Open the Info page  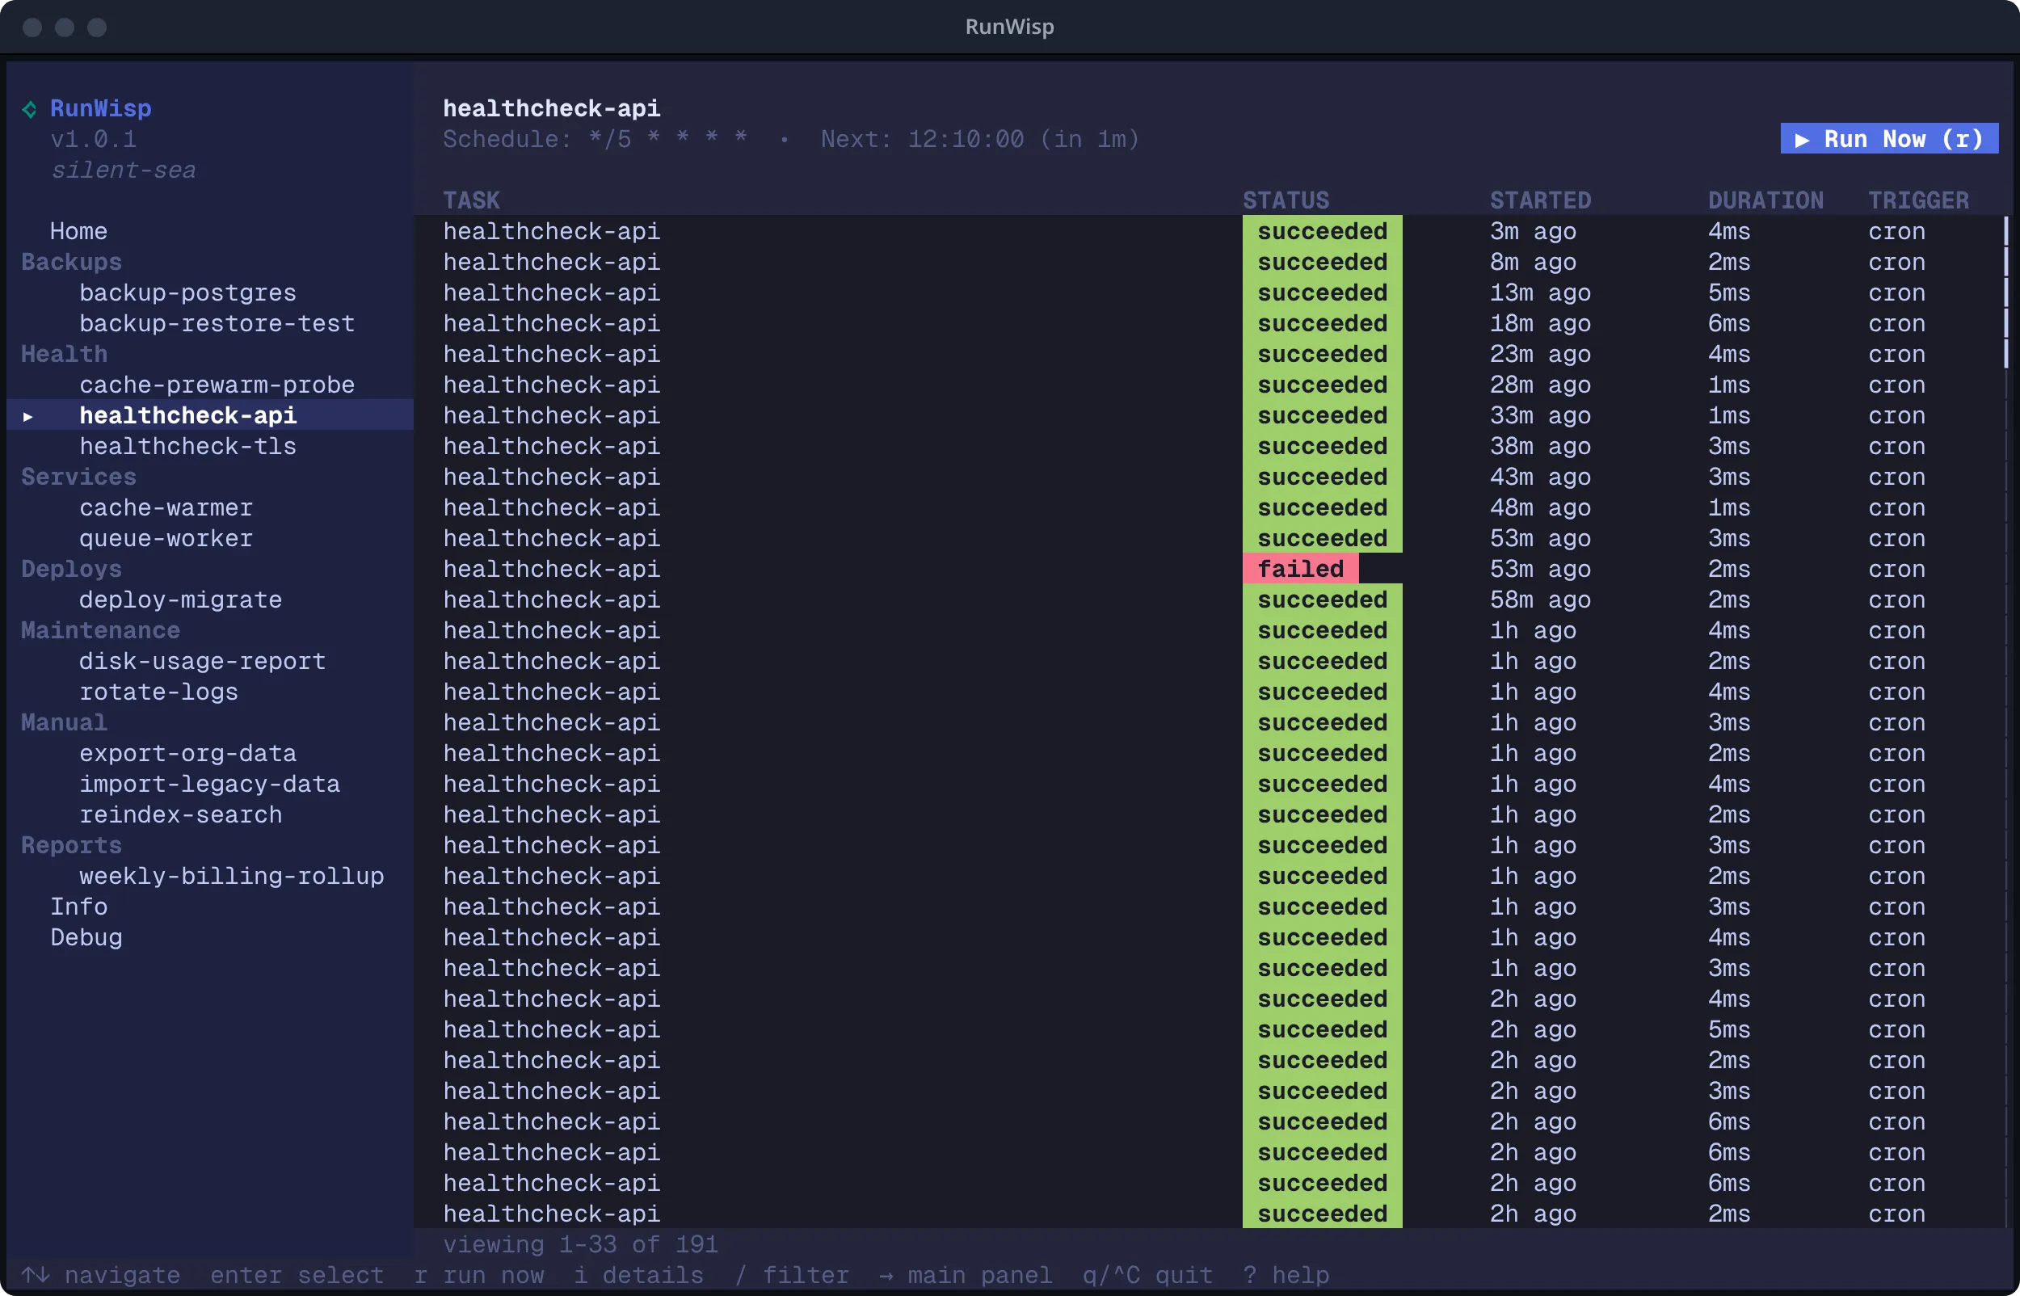[x=78, y=907]
